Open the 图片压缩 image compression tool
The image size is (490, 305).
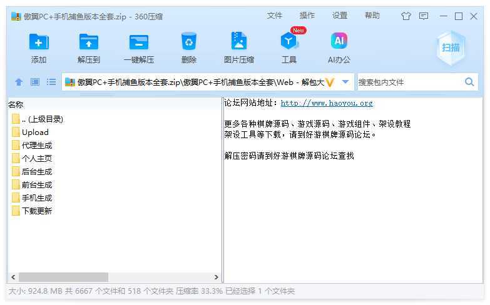(238, 42)
